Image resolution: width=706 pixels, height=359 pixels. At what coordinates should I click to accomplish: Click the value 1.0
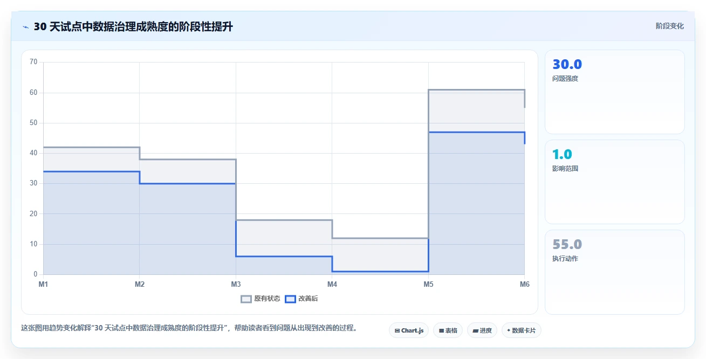[x=562, y=155]
